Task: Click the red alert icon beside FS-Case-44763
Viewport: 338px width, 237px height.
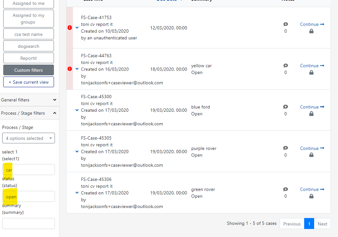Action: 70,69
